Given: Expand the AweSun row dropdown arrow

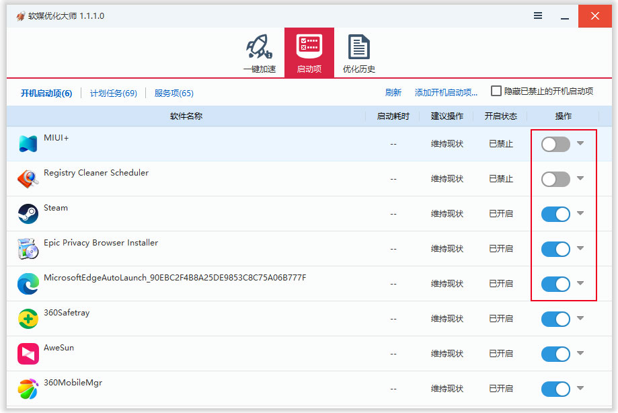Looking at the screenshot, I should [x=580, y=353].
